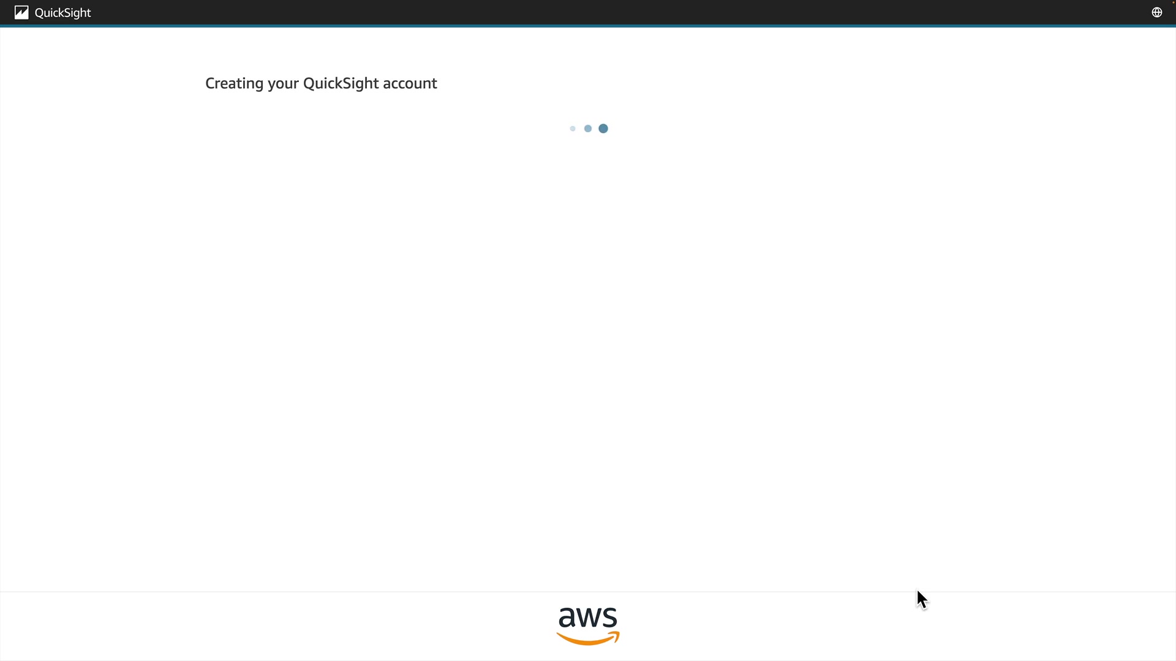Click the smallest faint loading dot
This screenshot has height=661, width=1176.
[x=573, y=129]
